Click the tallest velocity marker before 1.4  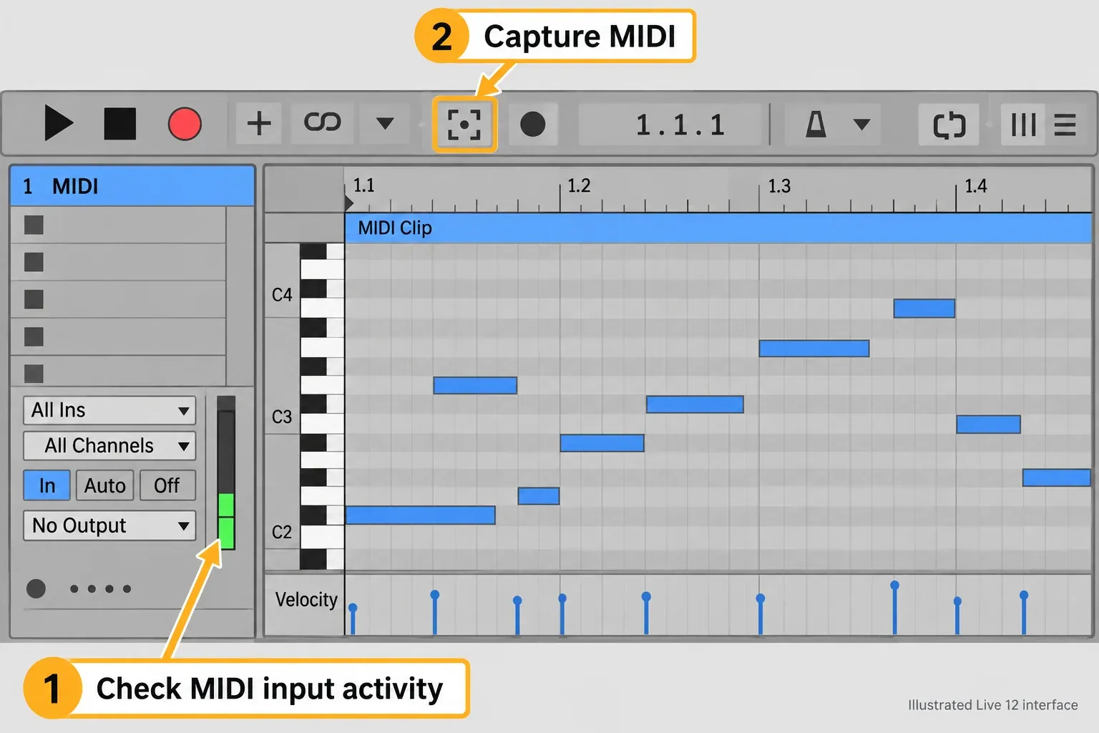[894, 608]
